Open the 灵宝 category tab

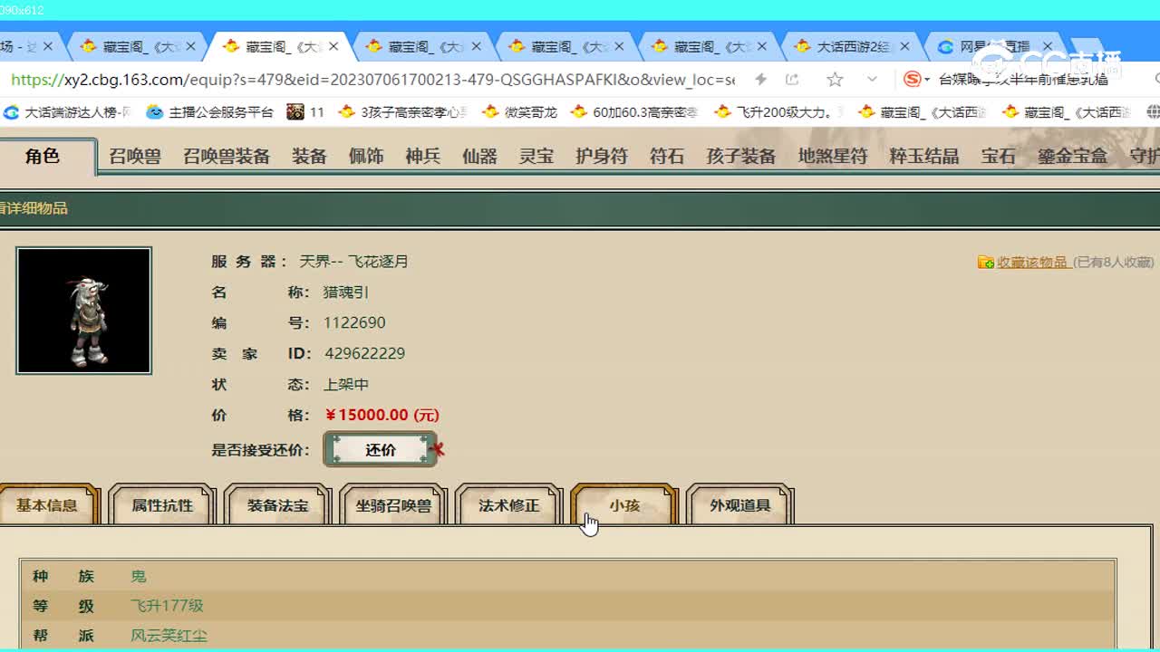coord(536,156)
